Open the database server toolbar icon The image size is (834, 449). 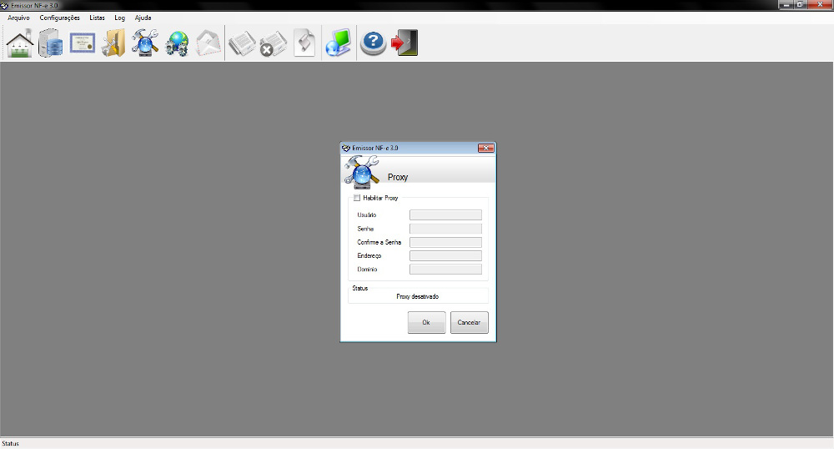click(51, 43)
